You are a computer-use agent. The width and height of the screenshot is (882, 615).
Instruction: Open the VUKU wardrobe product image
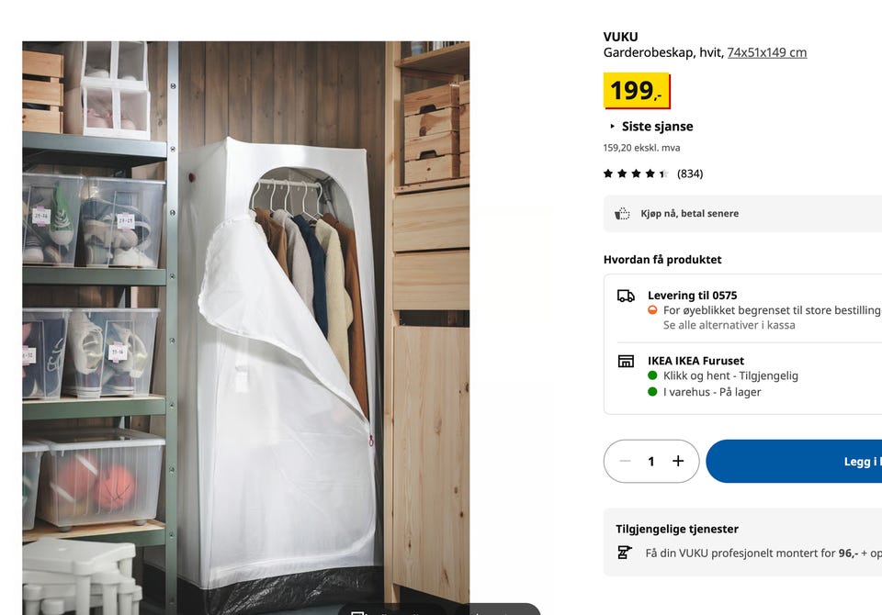[x=246, y=328]
